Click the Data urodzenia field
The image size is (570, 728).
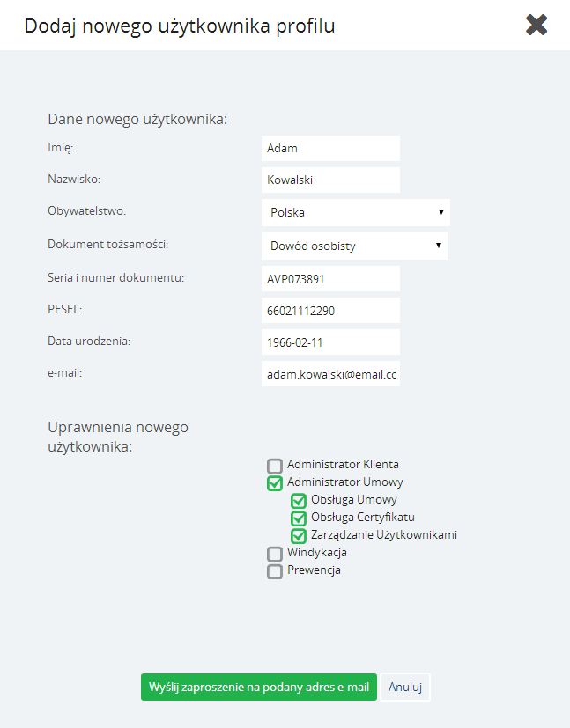[x=330, y=342]
